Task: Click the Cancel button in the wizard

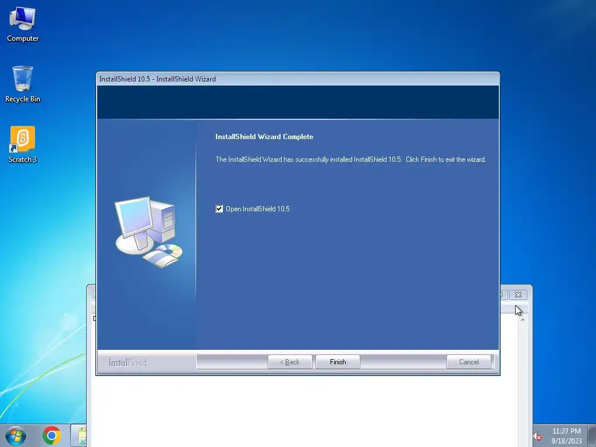Action: coord(469,362)
